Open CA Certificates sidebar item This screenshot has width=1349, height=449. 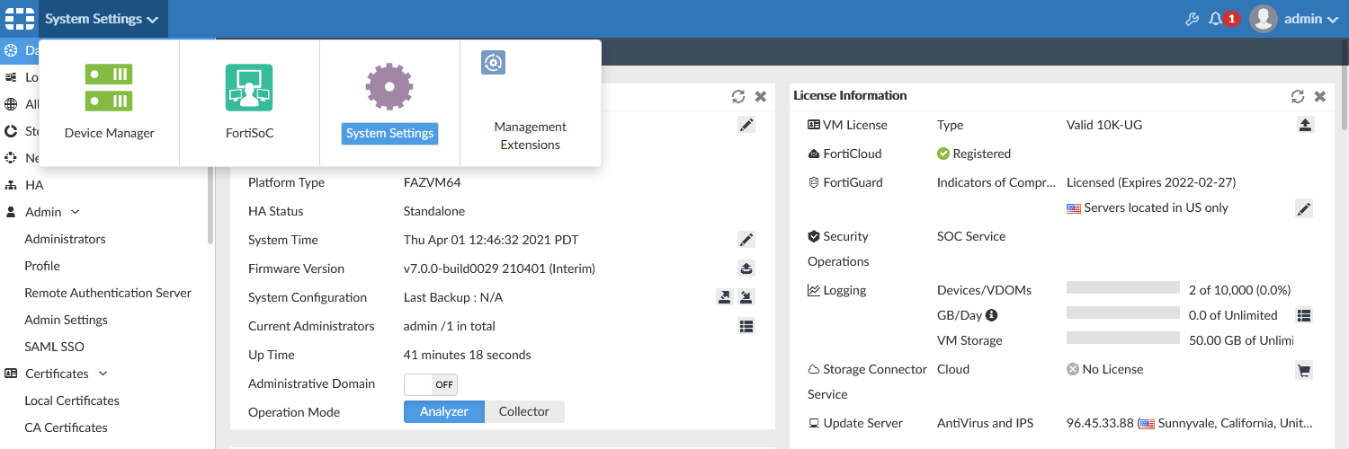click(66, 427)
